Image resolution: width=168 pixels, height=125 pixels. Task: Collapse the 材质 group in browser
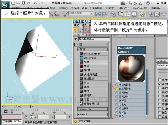(91, 45)
